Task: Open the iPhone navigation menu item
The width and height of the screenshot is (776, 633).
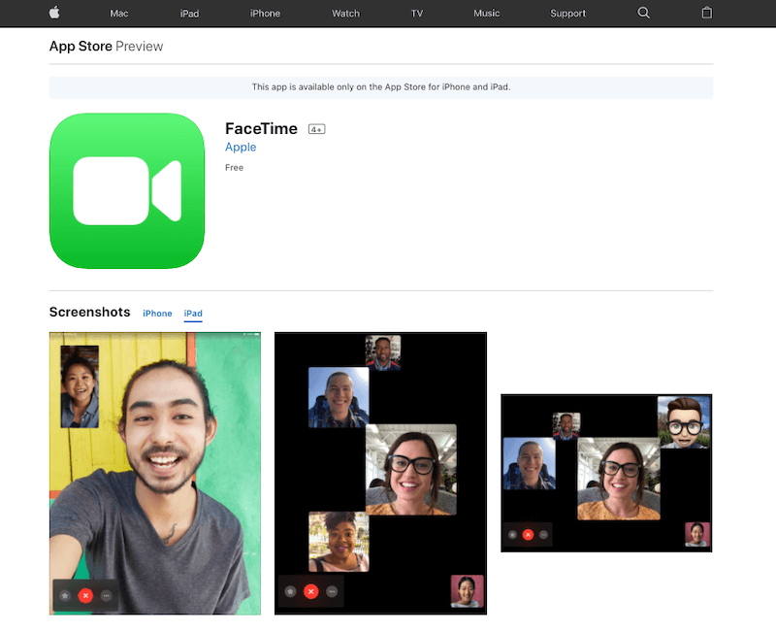Action: click(265, 14)
